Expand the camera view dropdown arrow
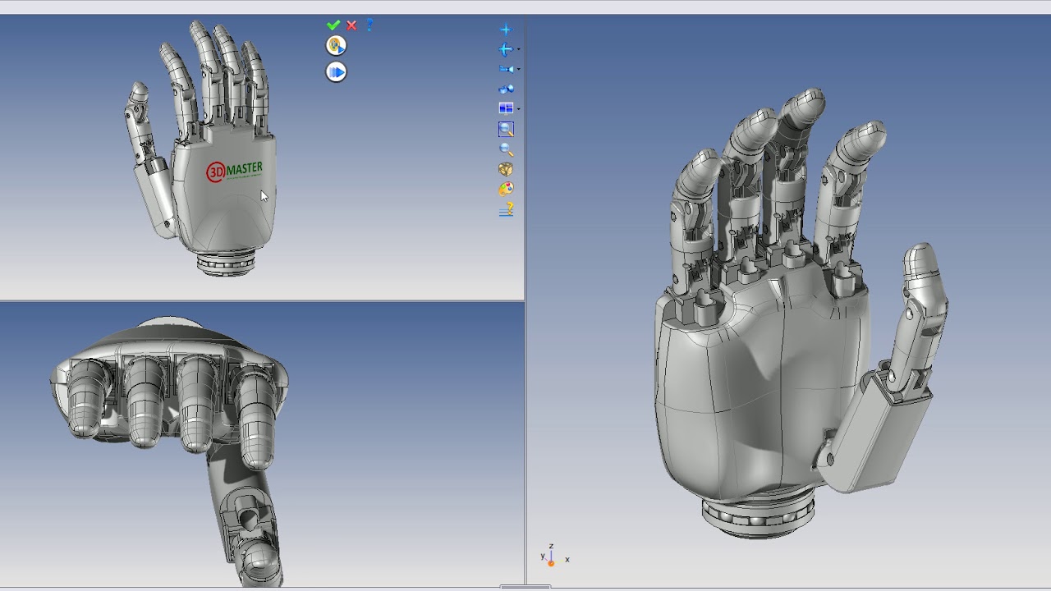 click(518, 69)
